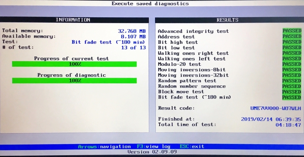Click PASSED badge for Bit high test
The height and width of the screenshot is (157, 304).
(x=292, y=42)
